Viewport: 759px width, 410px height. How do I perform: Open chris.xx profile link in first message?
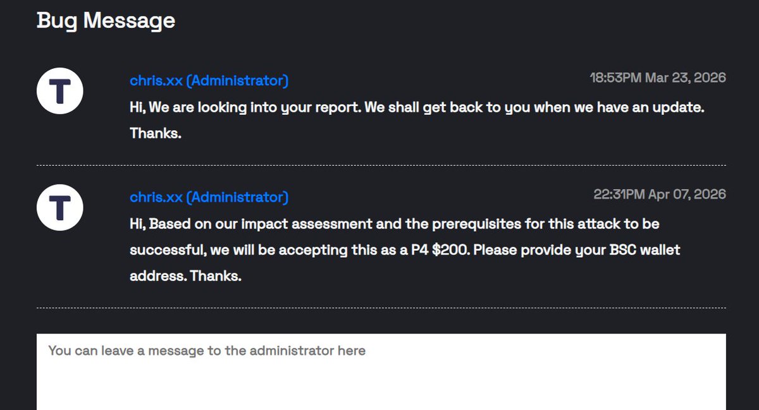coord(209,81)
